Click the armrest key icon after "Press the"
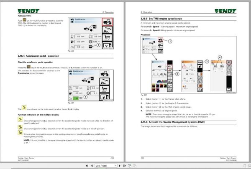Viewport: 251px width, 169px height. pos(28,67)
